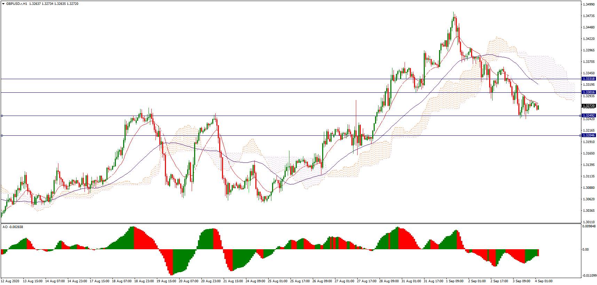Click the 13 Aug 15:00 time label
Image resolution: width=597 pixels, height=285 pixels.
[x=33, y=281]
